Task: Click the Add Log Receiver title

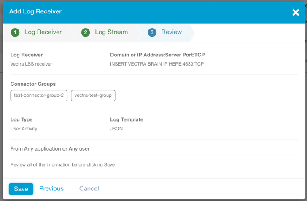Action: pyautogui.click(x=35, y=11)
